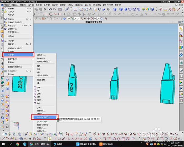The width and height of the screenshot is (184, 147).
Task: Click the Text A tool in bottom toolbar
Action: 30,139
